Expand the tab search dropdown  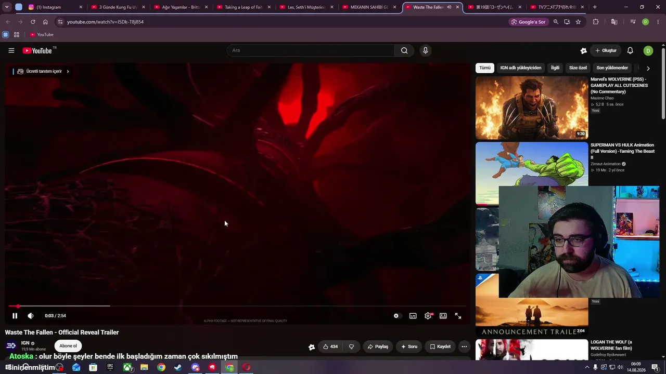7,7
